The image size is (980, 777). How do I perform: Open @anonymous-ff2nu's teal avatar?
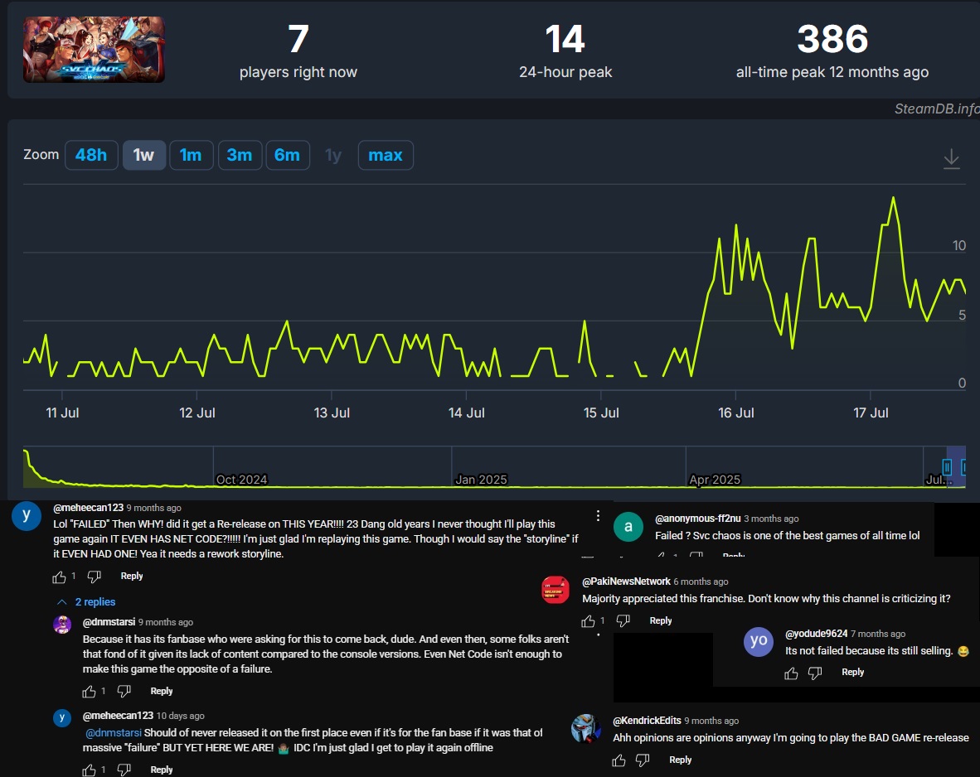click(628, 527)
